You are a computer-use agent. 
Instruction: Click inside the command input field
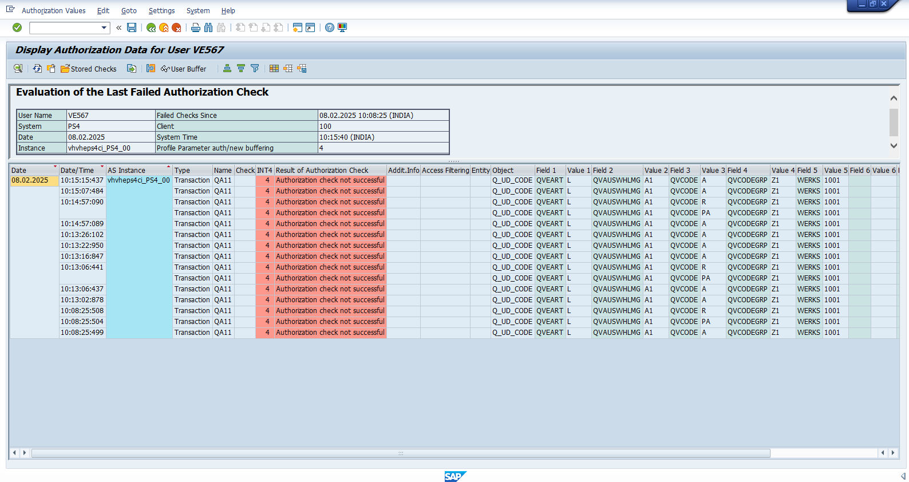[x=64, y=27]
